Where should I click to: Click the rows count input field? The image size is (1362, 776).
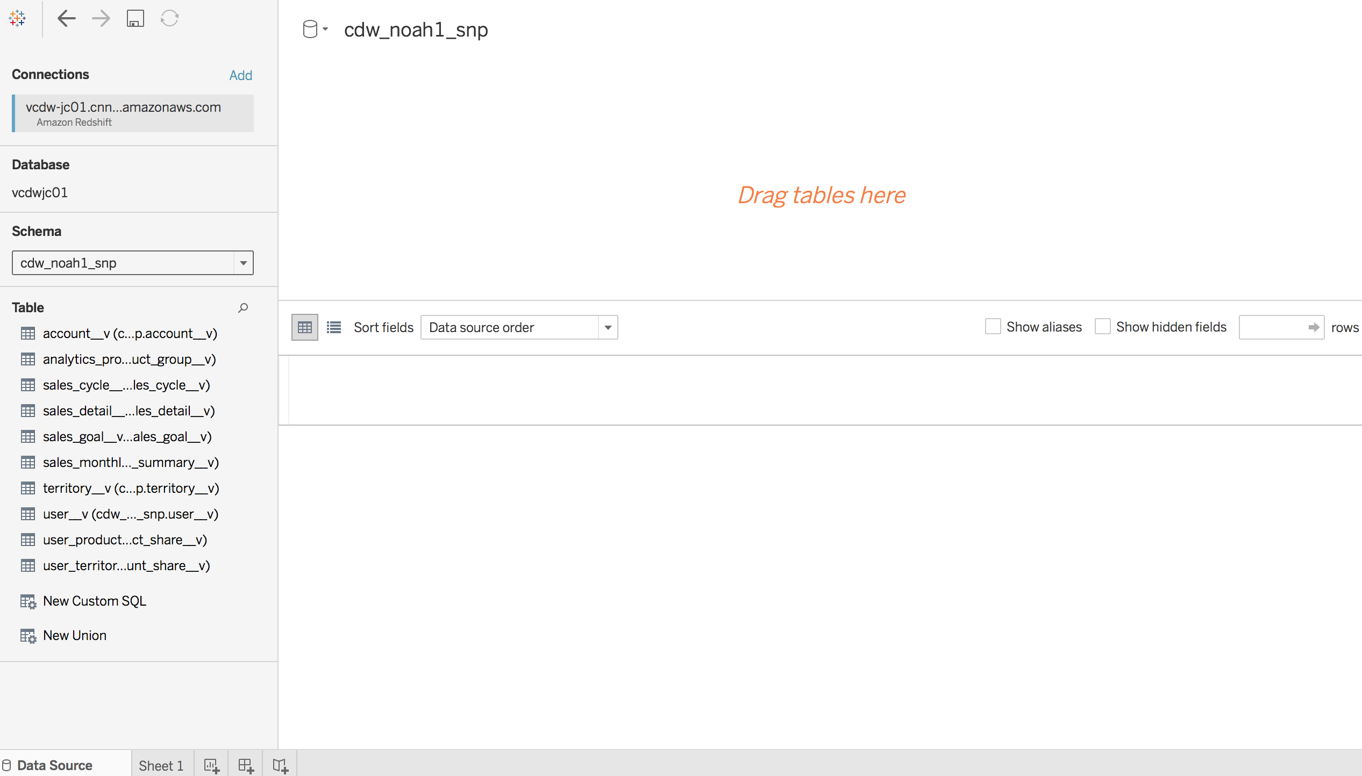(x=1273, y=327)
